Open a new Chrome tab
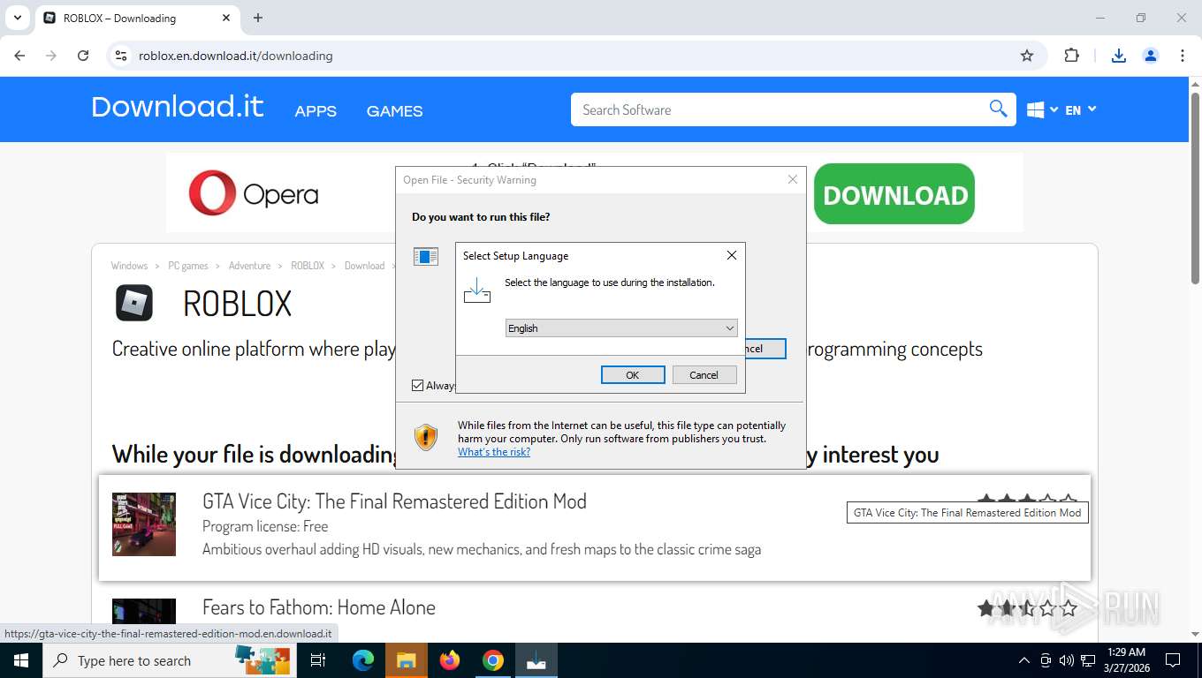 [258, 18]
